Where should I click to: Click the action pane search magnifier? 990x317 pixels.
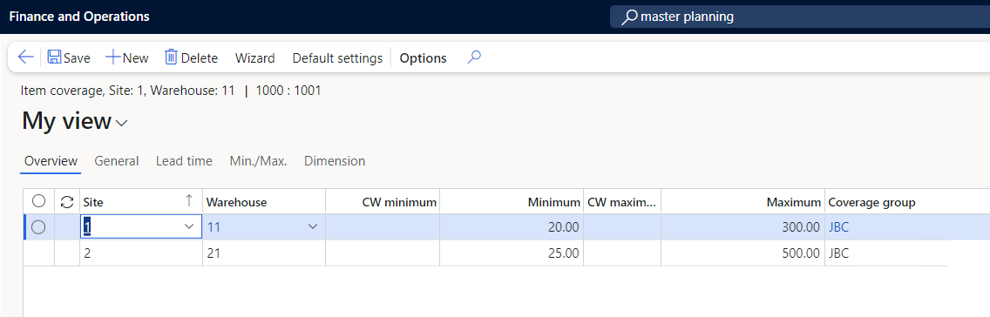click(474, 57)
